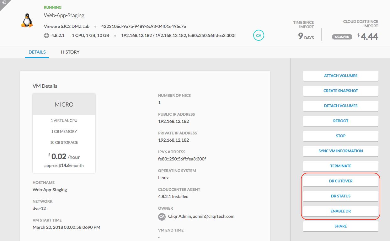
Task: Switch to the DETAILS tab
Action: [37, 52]
